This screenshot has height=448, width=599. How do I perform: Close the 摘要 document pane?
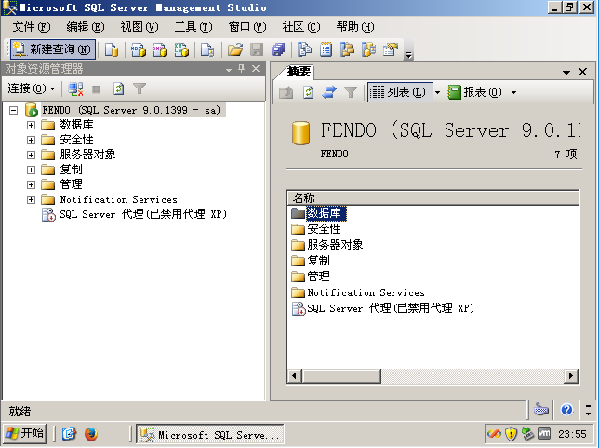coord(582,72)
